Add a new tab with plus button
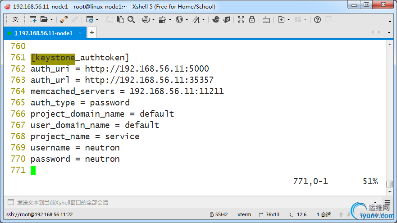The image size is (397, 223). pos(92,32)
